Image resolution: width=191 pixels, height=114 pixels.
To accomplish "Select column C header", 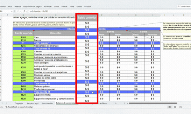I will (56, 15).
